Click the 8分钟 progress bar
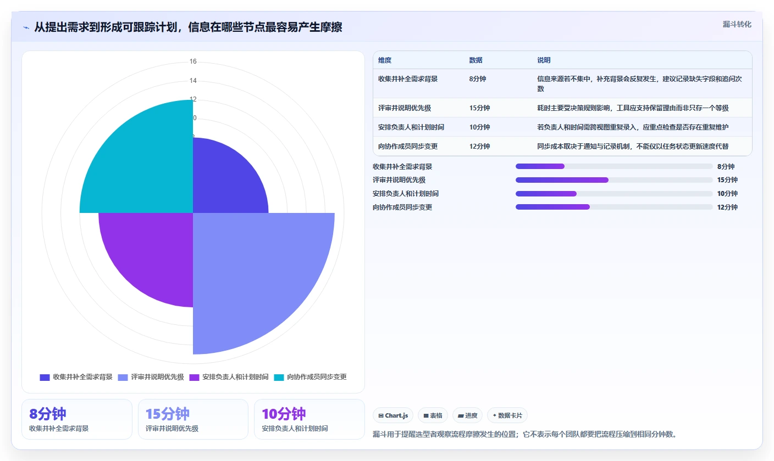The width and height of the screenshot is (774, 461). click(614, 166)
